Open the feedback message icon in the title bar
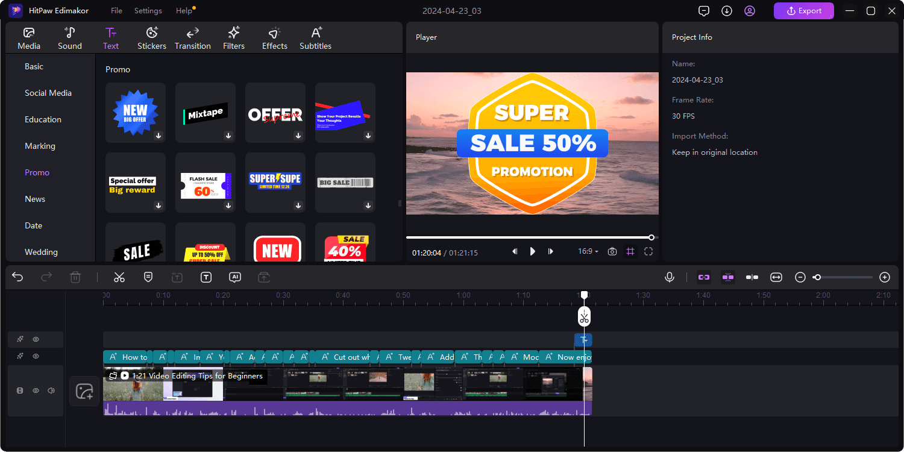904x452 pixels. pyautogui.click(x=704, y=11)
